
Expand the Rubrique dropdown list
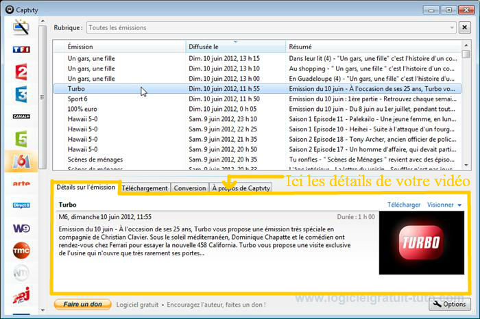click(x=271, y=28)
